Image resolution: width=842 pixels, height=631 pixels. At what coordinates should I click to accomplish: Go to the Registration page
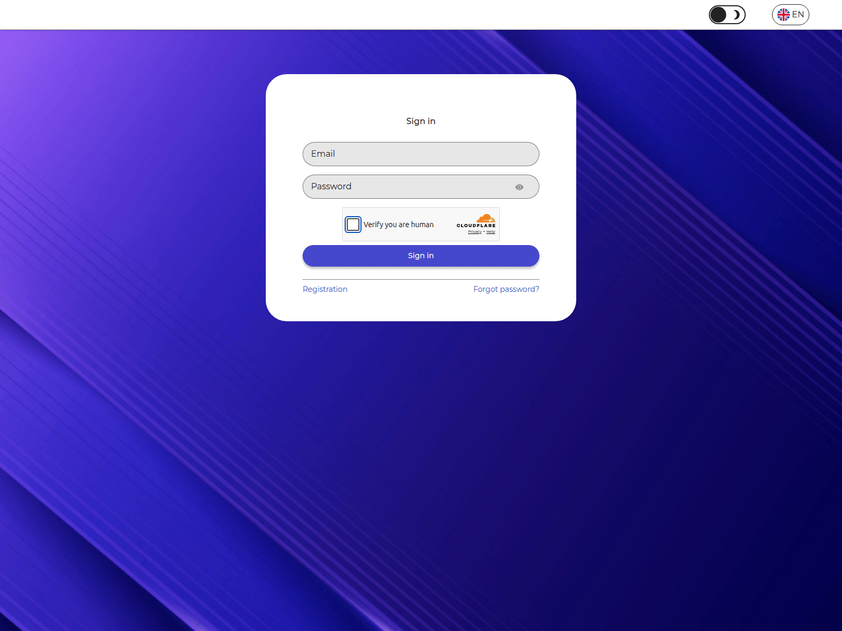click(x=325, y=289)
